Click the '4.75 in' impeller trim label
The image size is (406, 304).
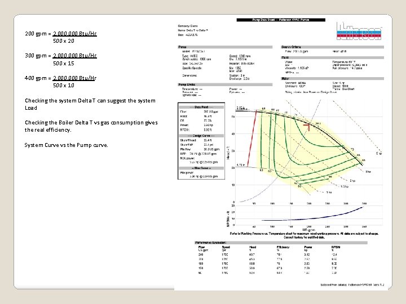pyautogui.click(x=240, y=164)
